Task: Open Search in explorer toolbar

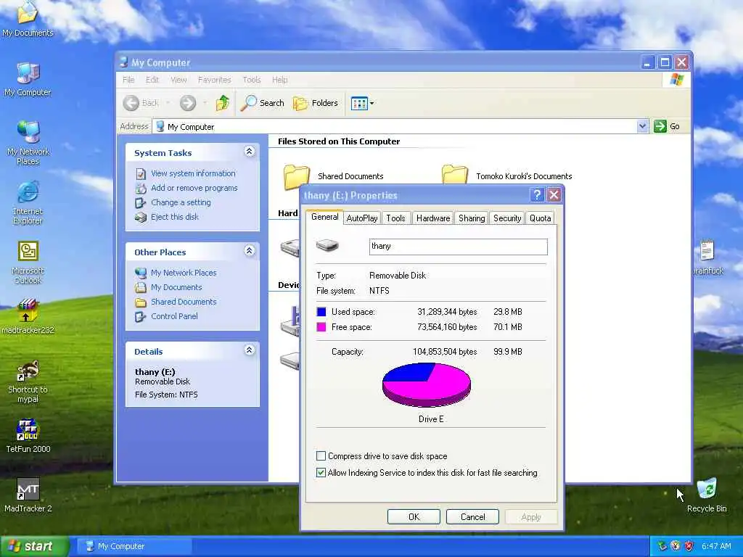Action: (x=262, y=103)
